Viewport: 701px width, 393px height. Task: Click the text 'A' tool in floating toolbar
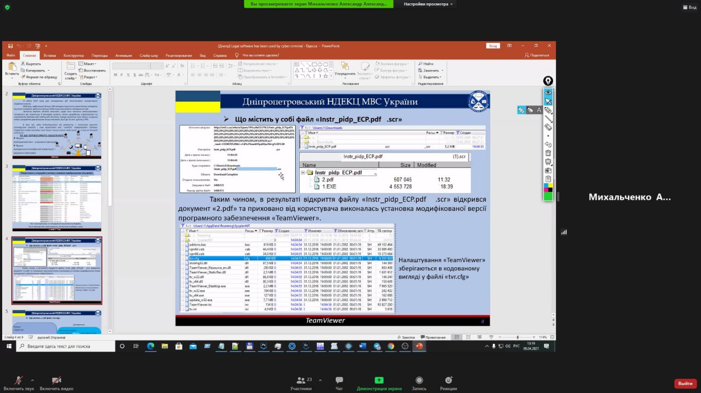539,110
